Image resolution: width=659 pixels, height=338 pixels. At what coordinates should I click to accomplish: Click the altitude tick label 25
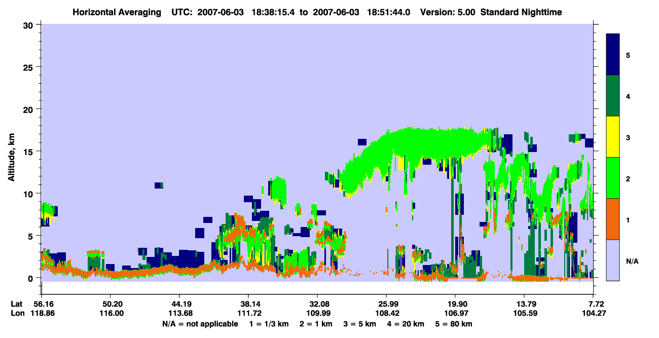[29, 67]
